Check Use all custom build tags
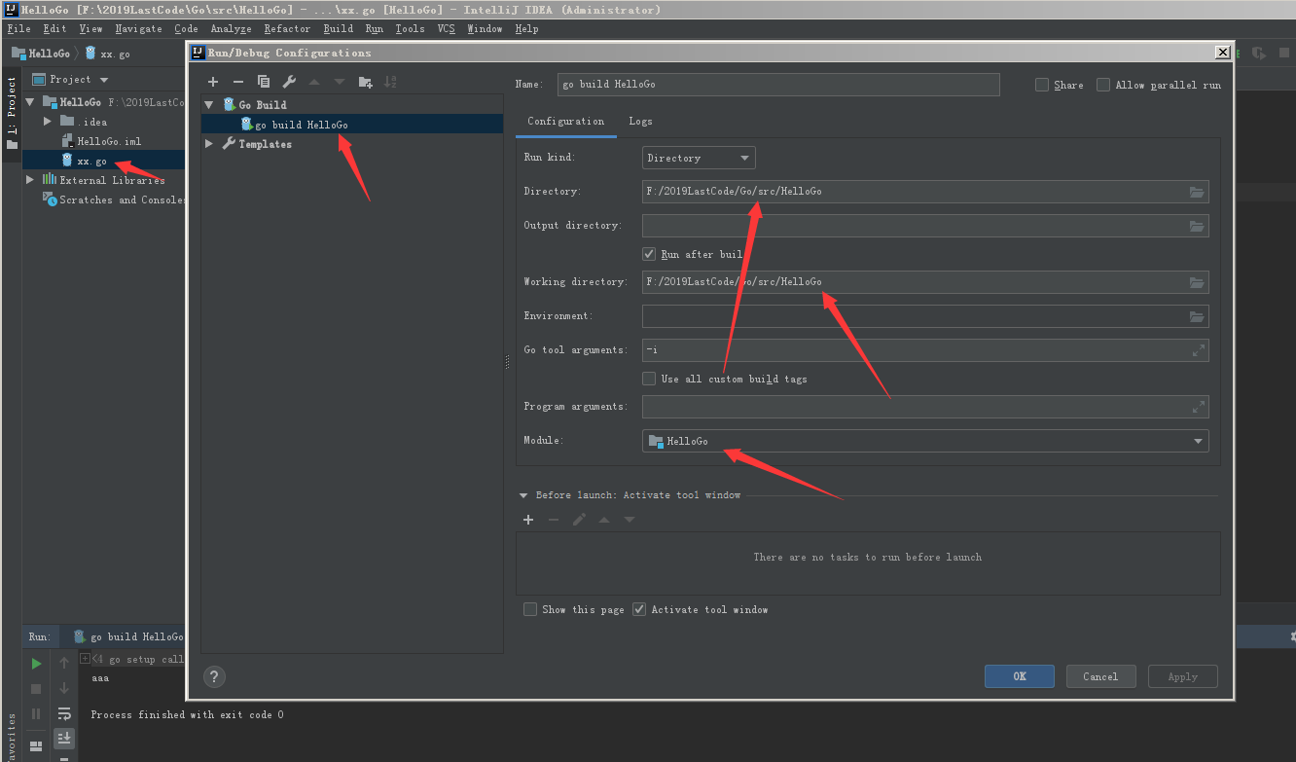This screenshot has height=762, width=1296. coord(649,379)
